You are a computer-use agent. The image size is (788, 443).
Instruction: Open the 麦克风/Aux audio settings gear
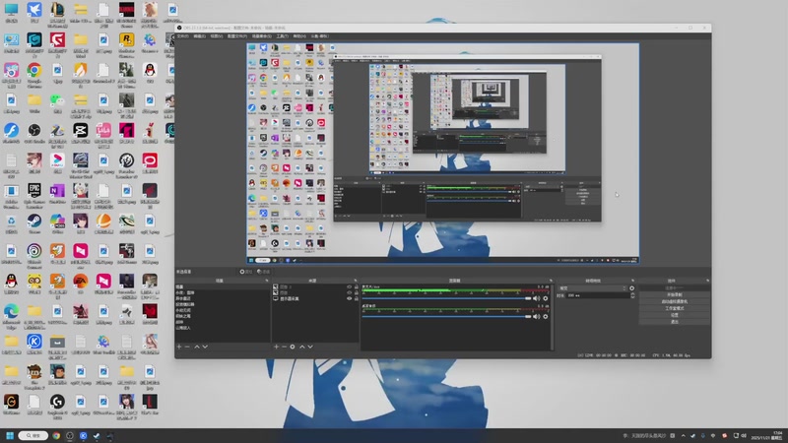pos(546,298)
